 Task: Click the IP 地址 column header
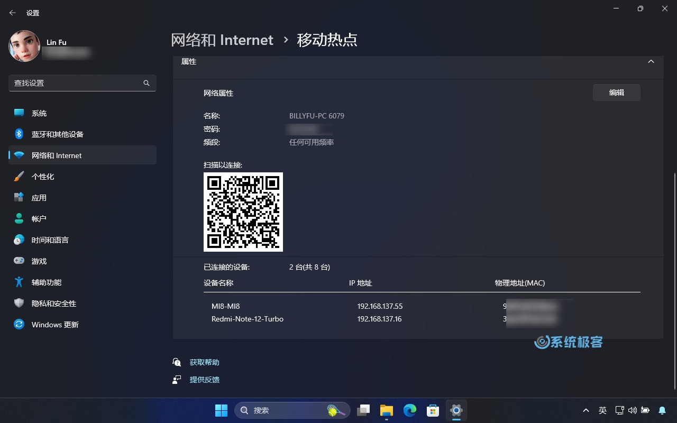click(x=361, y=283)
